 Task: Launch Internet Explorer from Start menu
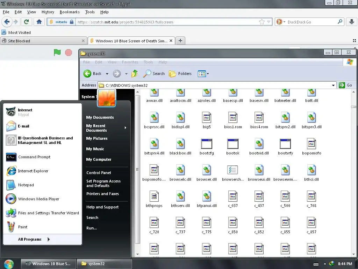[x=42, y=171]
